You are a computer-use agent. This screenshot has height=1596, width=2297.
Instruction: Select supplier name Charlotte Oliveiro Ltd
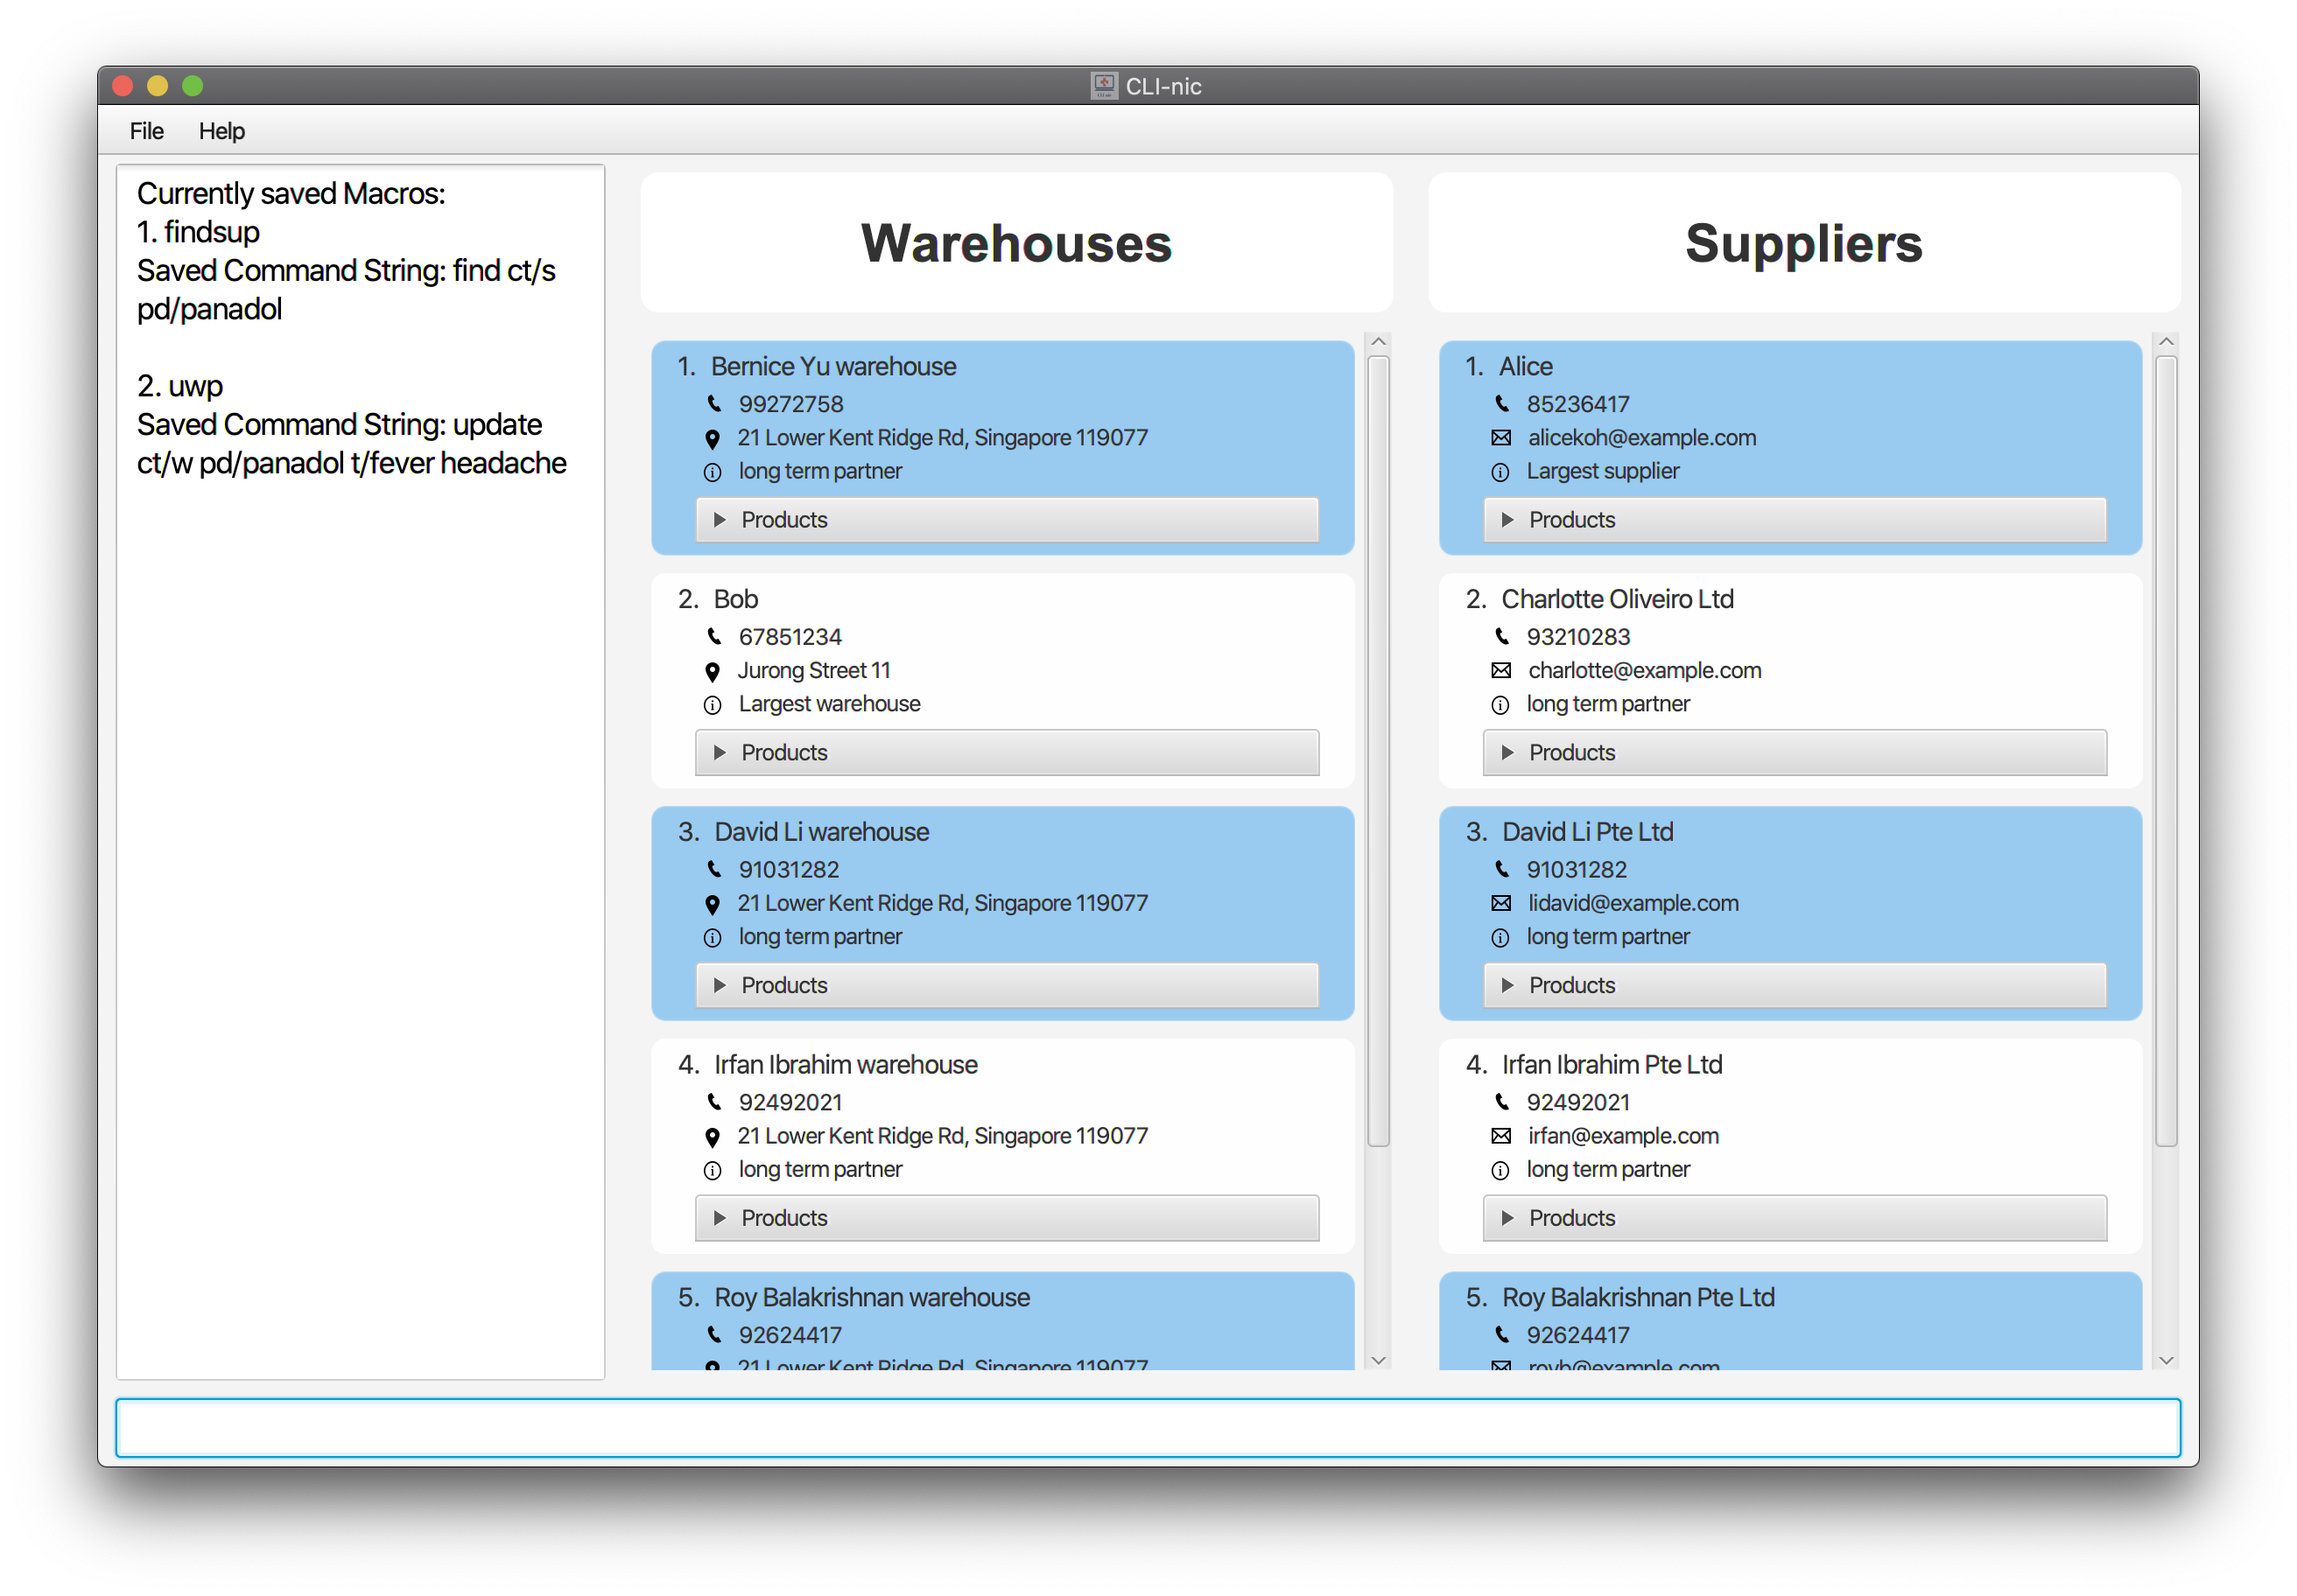pyautogui.click(x=1618, y=600)
